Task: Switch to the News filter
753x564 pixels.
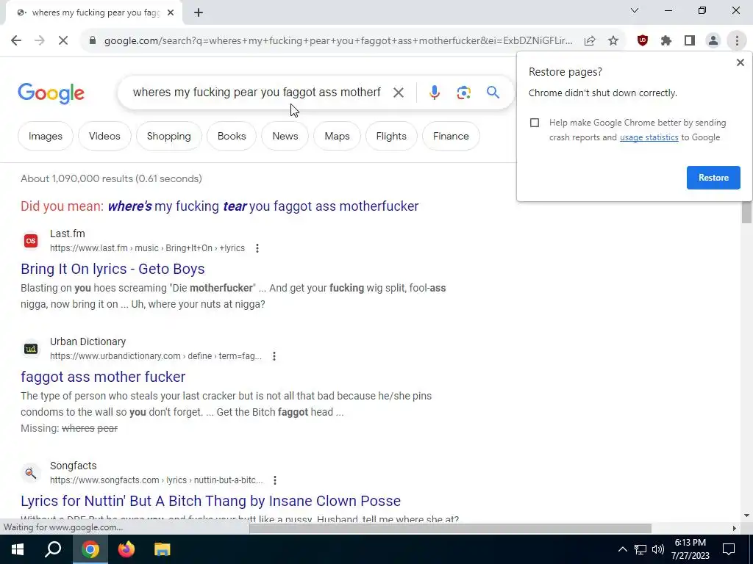Action: [x=285, y=136]
